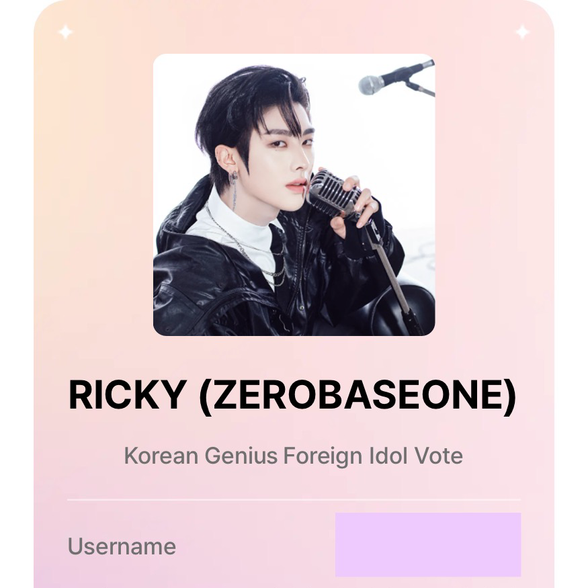588x588 pixels.
Task: Click the Korean Genius Foreign Idol Vote subtitle
Action: click(293, 456)
